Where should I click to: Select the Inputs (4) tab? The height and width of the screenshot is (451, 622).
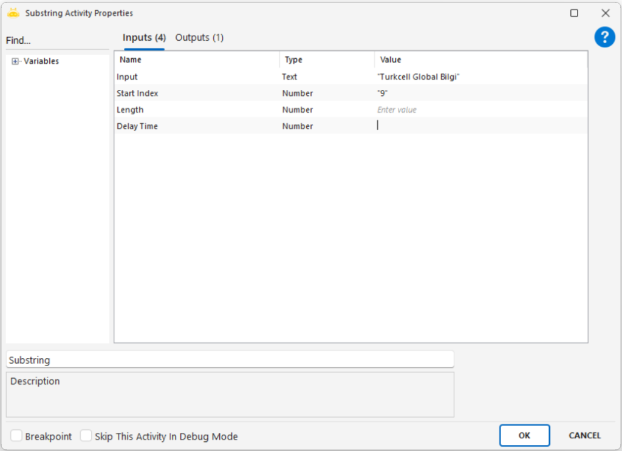(x=144, y=38)
